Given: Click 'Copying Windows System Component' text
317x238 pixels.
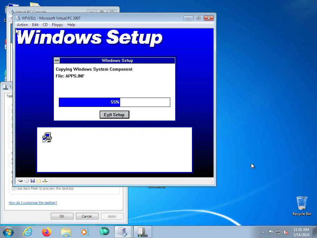Looking at the screenshot, I should click(x=94, y=69).
